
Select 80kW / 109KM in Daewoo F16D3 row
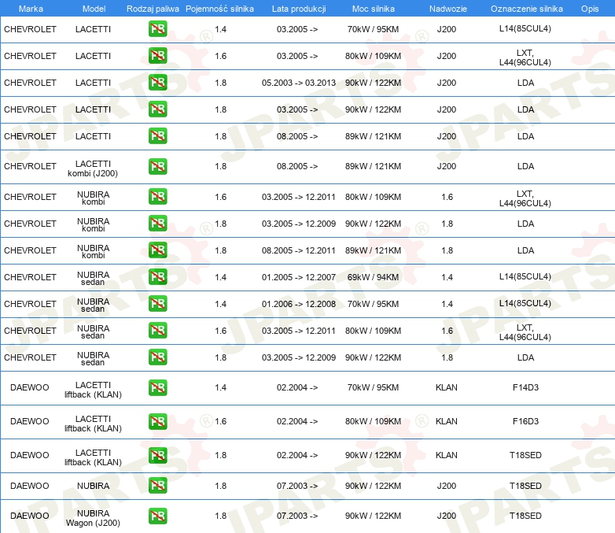pos(373,421)
